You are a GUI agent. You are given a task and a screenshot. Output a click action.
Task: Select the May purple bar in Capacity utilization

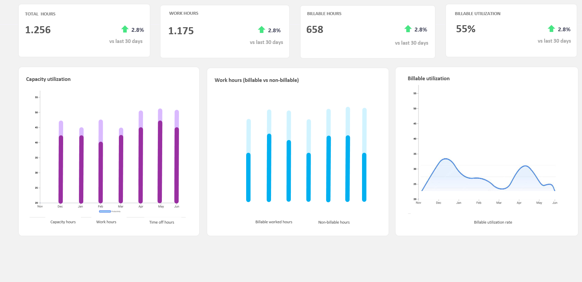click(160, 162)
